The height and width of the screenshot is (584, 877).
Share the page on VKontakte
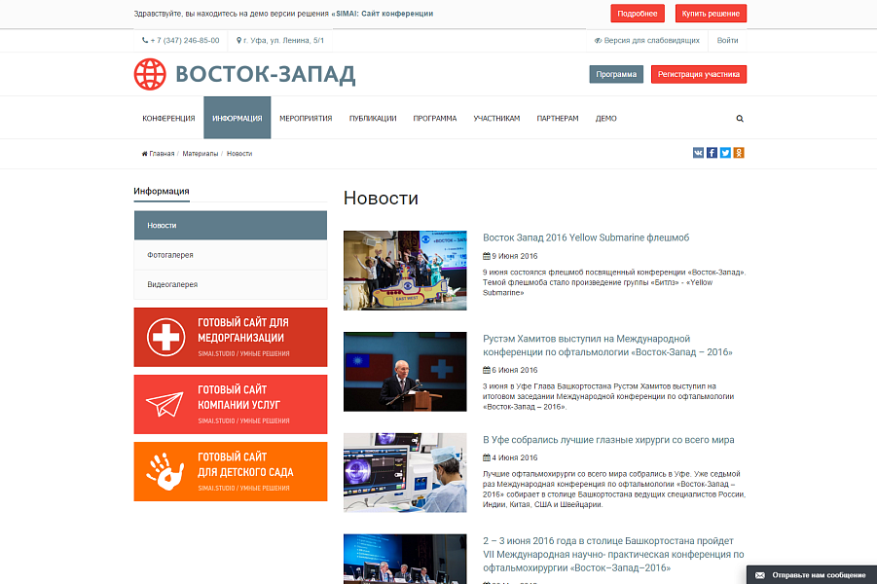[698, 153]
